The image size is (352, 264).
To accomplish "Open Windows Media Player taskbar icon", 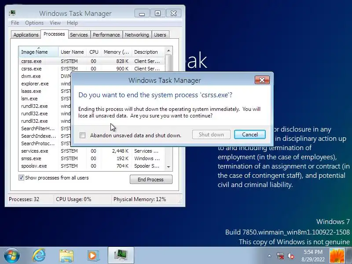I will 93,256.
